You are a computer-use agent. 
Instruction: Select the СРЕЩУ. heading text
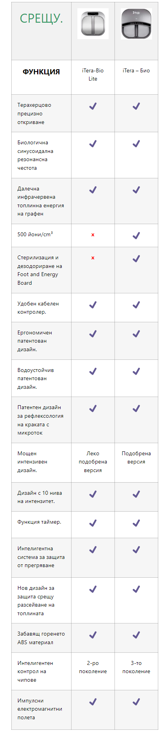(x=41, y=18)
